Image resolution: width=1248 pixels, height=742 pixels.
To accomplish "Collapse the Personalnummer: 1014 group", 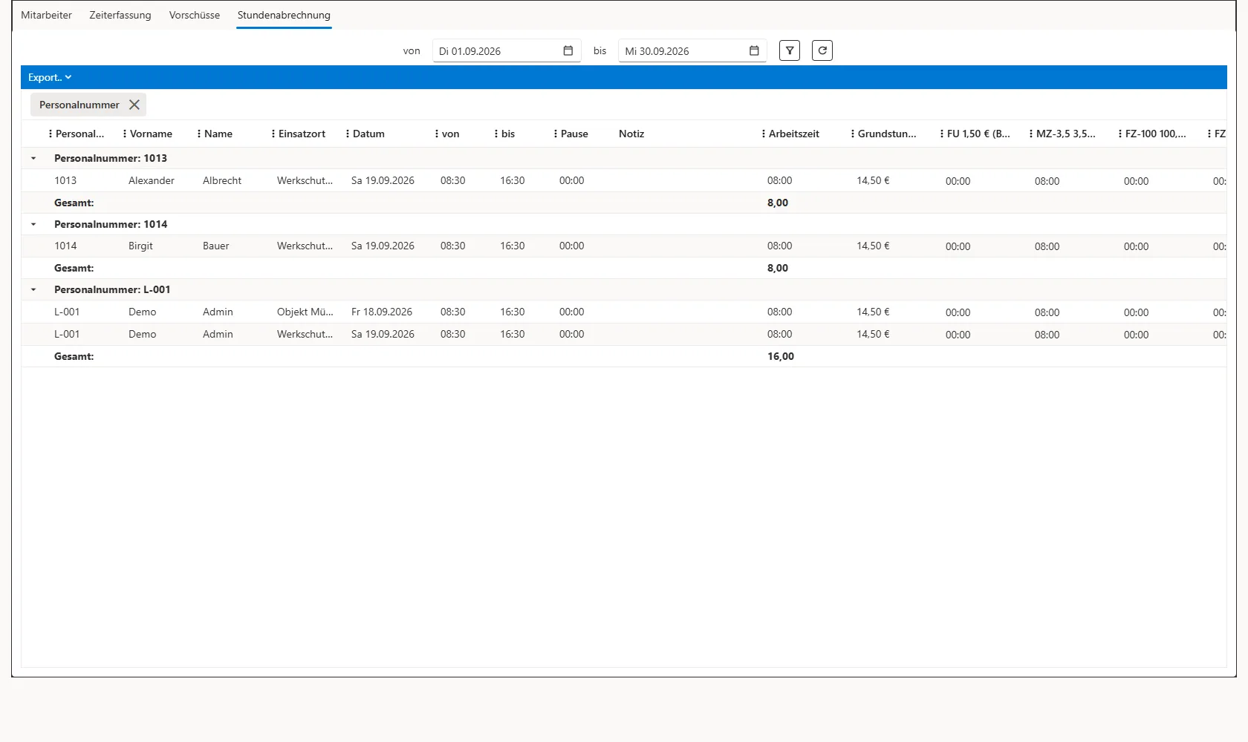I will click(x=33, y=224).
